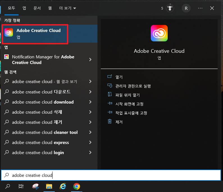Select 'adobe creative cloud download' suggestion
Screen dimensions: 223x192
pyautogui.click(x=43, y=102)
